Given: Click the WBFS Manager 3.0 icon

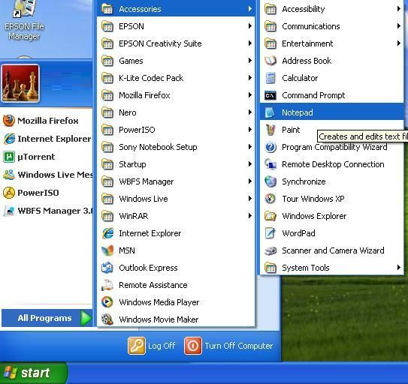Looking at the screenshot, I should (9, 211).
